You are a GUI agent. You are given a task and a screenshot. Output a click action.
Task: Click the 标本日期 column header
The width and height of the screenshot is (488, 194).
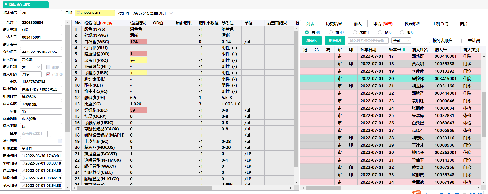[x=372, y=50]
